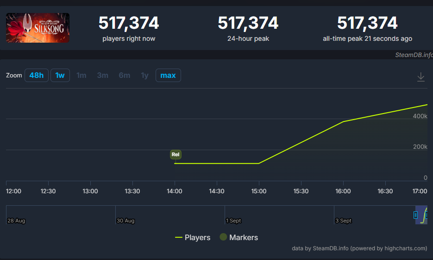Click the 30 Aug navigator label

tap(126, 221)
